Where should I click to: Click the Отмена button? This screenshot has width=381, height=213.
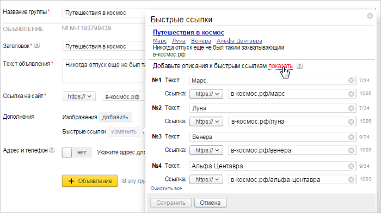tap(210, 203)
